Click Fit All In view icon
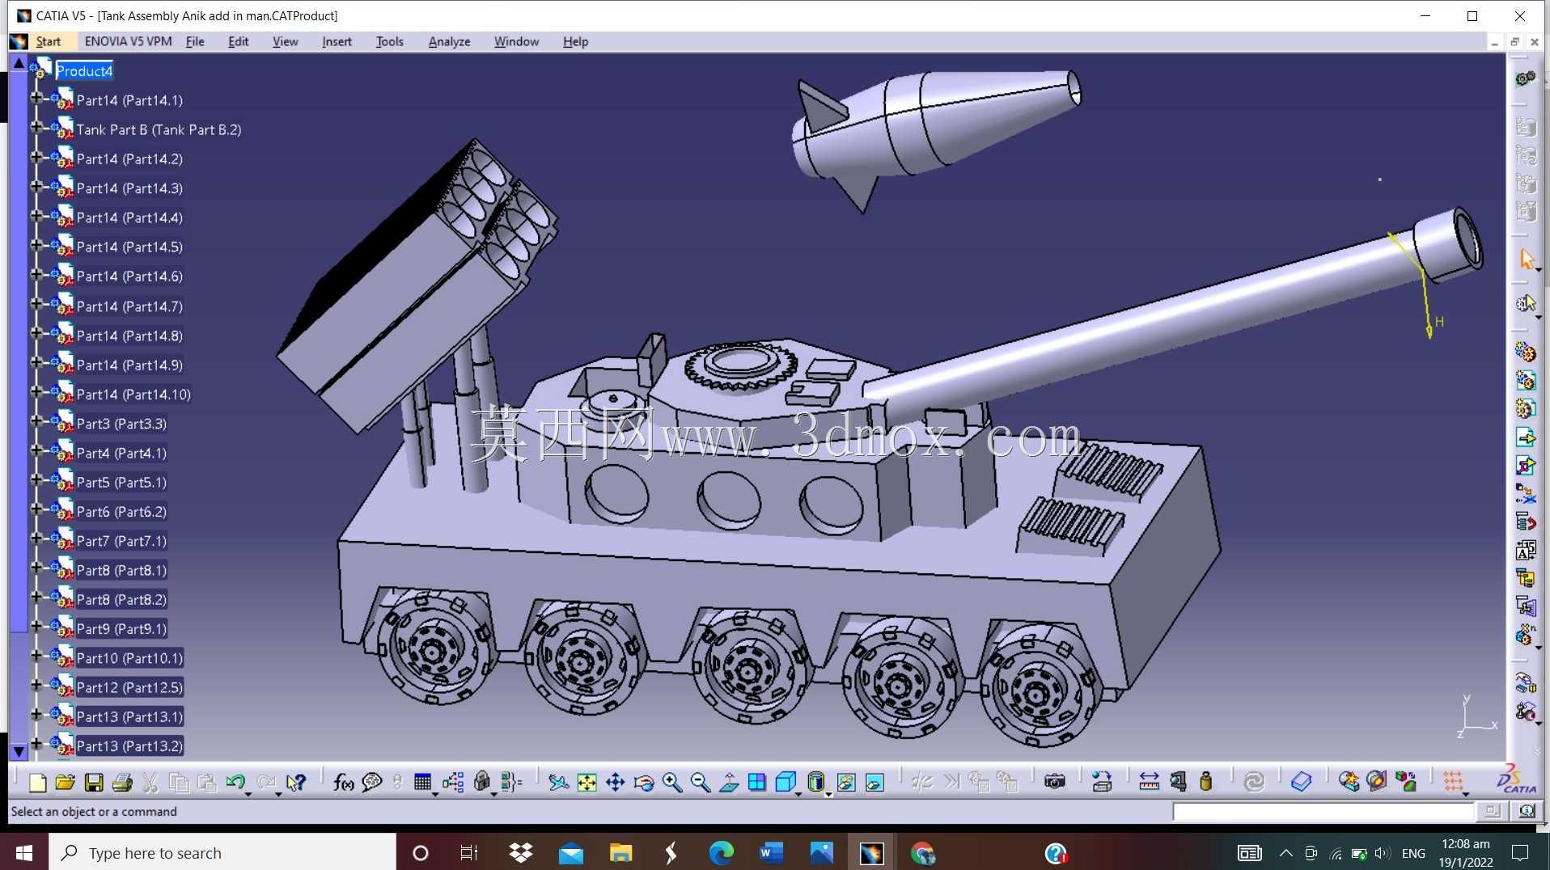 587,782
